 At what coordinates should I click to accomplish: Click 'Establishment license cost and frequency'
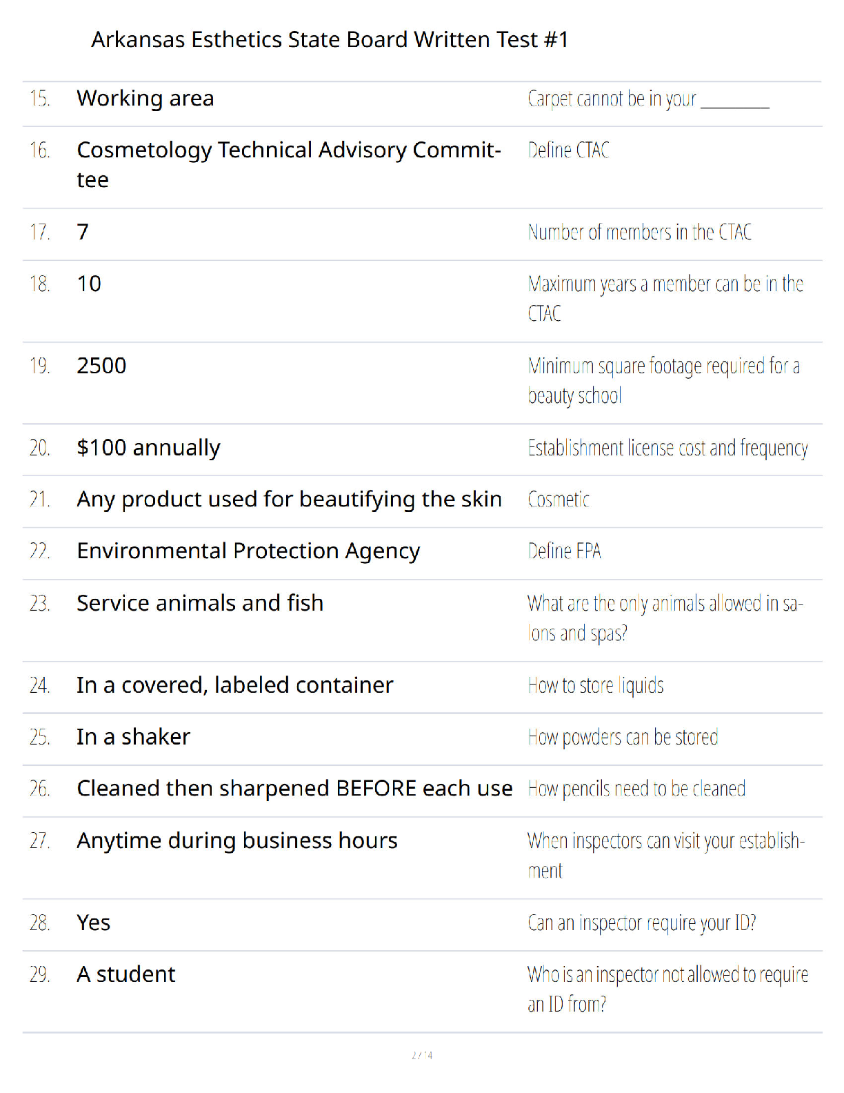(x=668, y=449)
